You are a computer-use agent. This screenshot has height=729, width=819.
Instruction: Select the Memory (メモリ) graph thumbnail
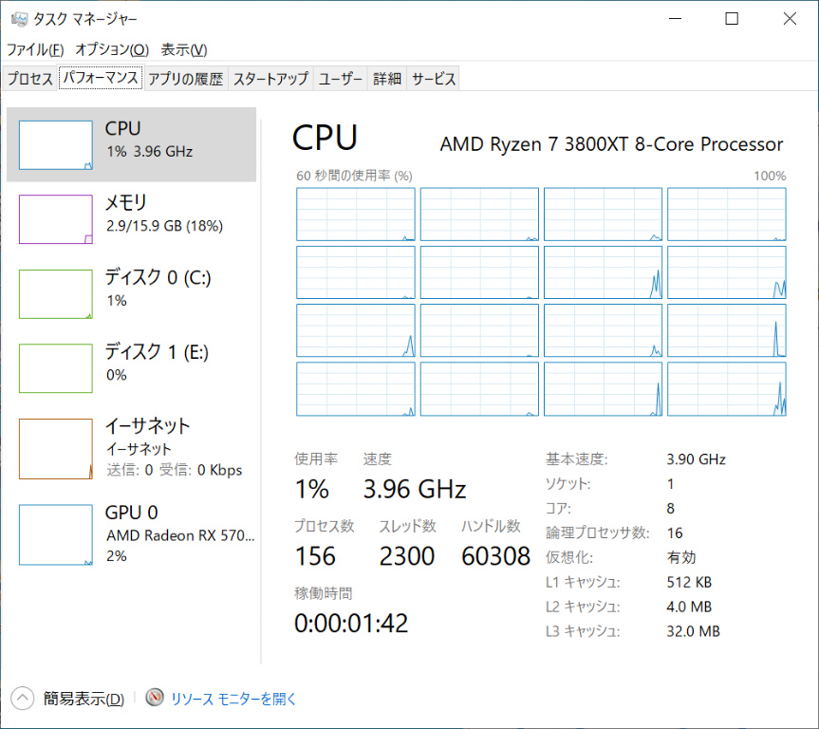56,219
